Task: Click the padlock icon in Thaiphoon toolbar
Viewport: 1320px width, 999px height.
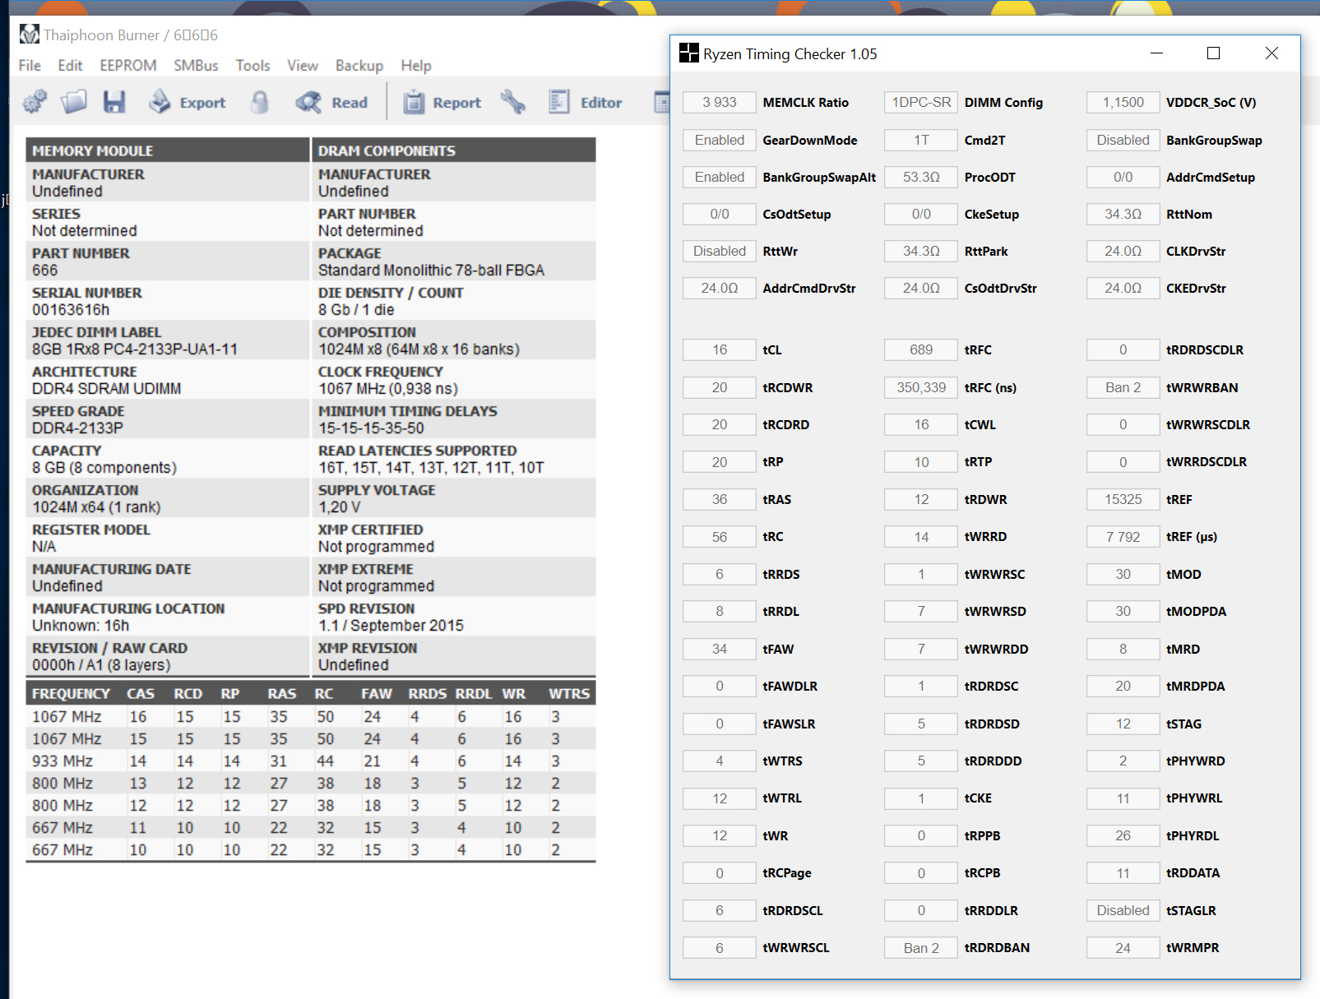Action: point(260,102)
